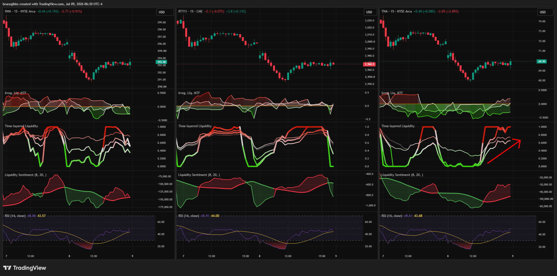Click the 293.48 current price tag on IWM
The height and width of the screenshot is (276, 557).
point(162,62)
